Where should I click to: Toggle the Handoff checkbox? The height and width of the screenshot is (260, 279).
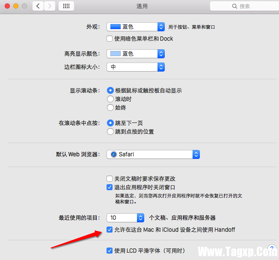pos(110,230)
